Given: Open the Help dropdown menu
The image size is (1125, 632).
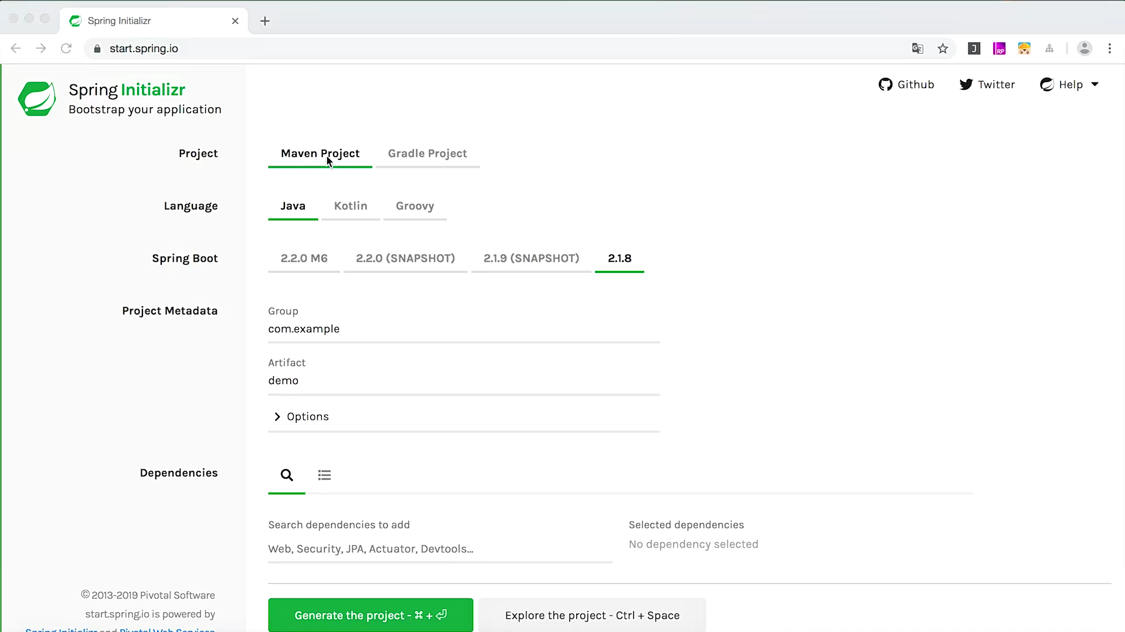Looking at the screenshot, I should [x=1069, y=84].
